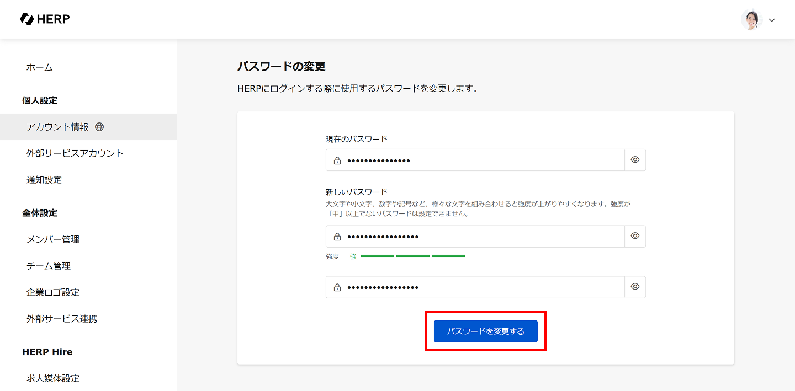Reveal the new password using eye icon

635,236
